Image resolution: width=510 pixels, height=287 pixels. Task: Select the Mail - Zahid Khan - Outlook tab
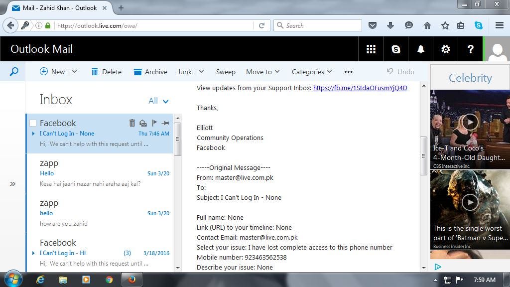pos(59,8)
